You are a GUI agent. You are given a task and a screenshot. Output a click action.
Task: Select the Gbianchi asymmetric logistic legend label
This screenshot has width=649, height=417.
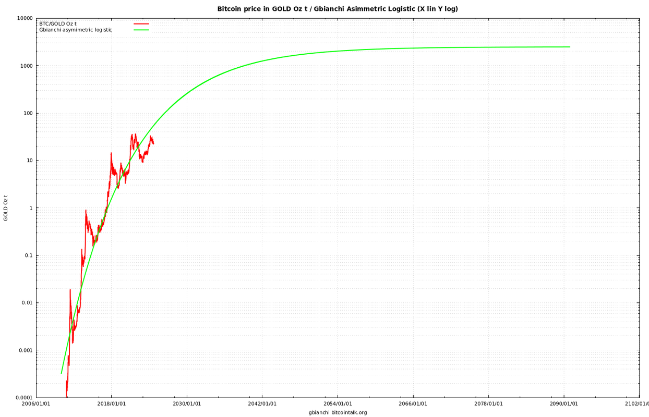[76, 30]
